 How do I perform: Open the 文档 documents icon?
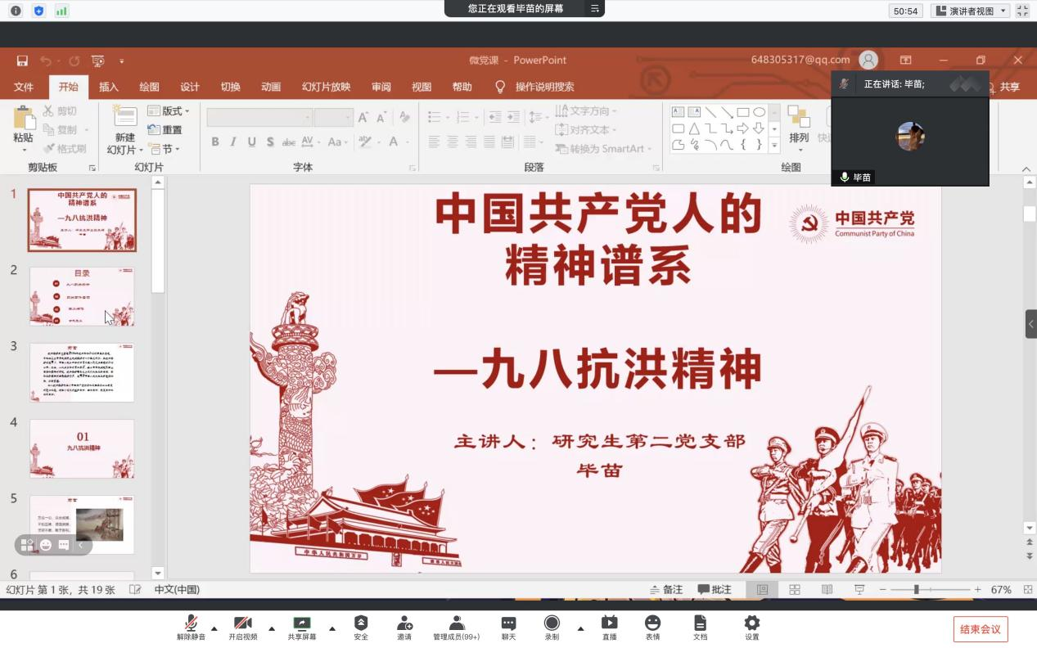pos(700,626)
